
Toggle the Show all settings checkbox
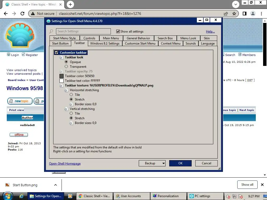[x=118, y=31]
